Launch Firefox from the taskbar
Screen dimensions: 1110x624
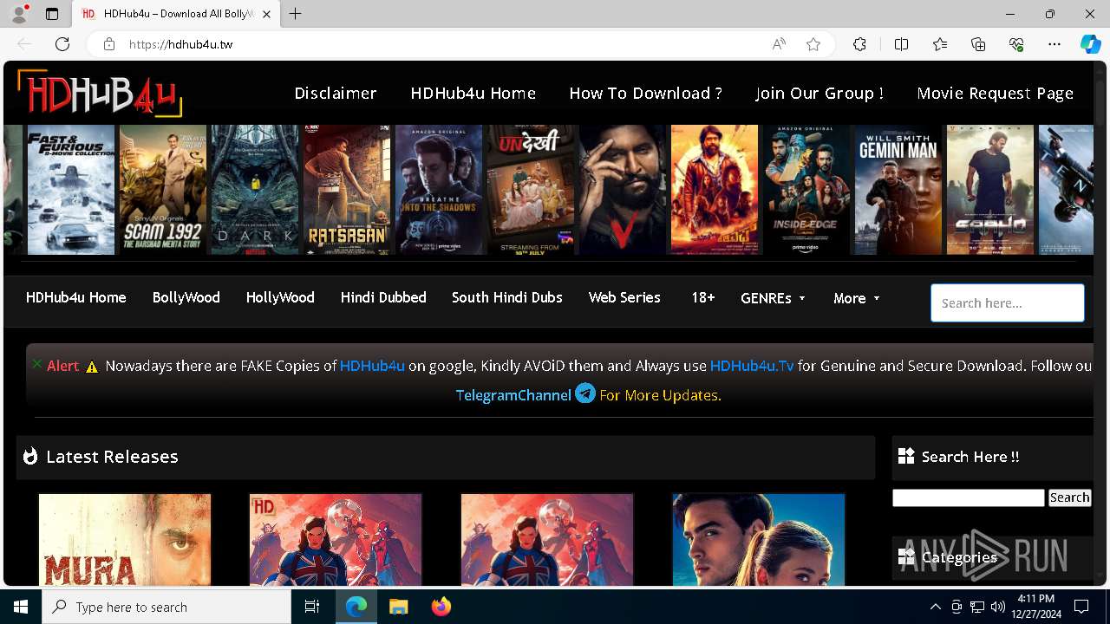tap(441, 607)
